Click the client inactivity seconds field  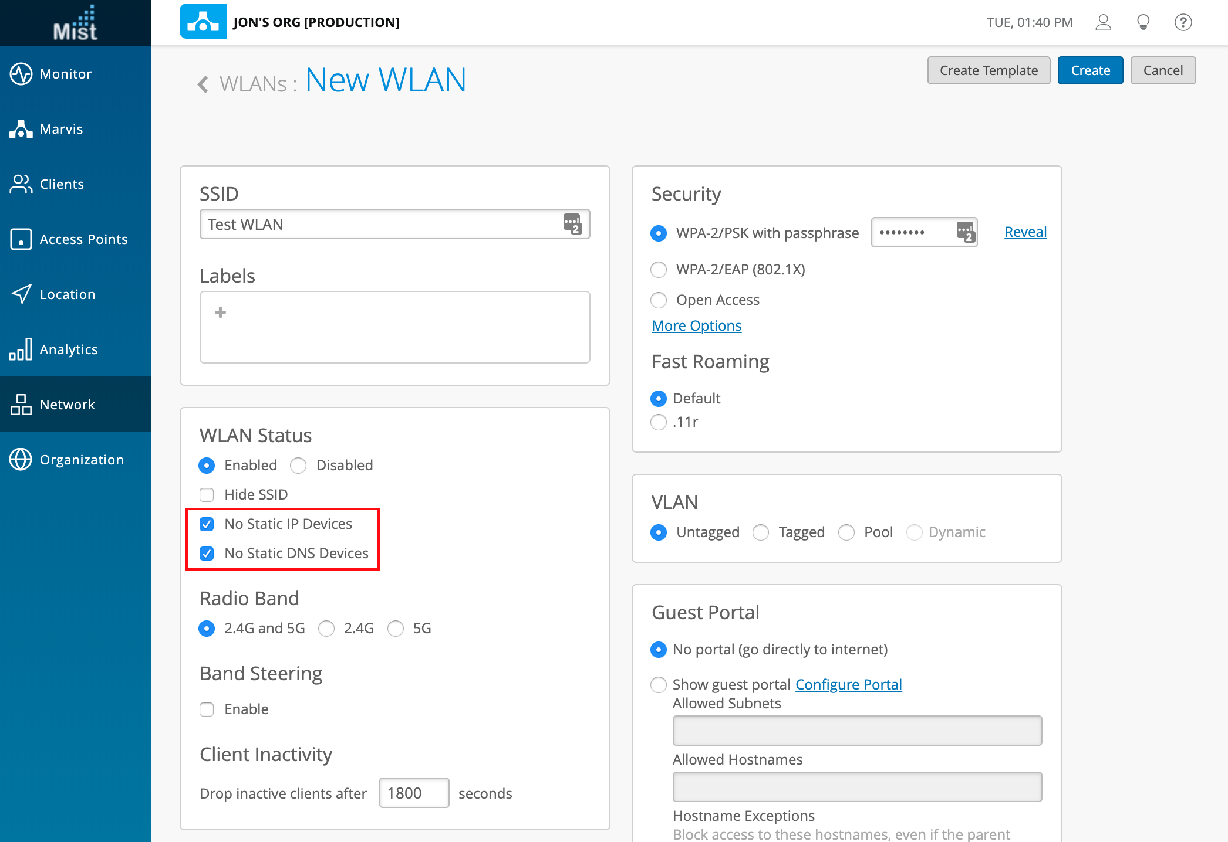point(414,793)
